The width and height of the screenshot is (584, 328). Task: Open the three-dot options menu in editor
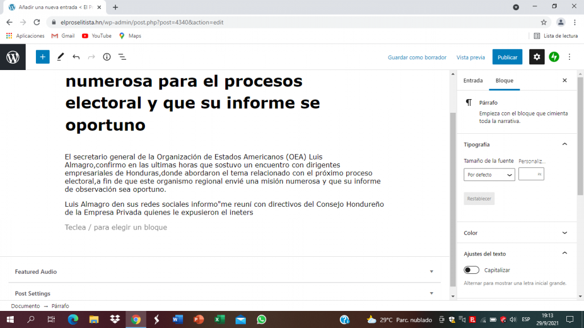(569, 57)
